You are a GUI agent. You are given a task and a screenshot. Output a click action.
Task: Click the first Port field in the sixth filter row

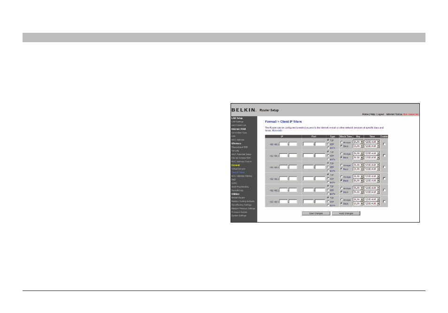pyautogui.click(x=308, y=201)
